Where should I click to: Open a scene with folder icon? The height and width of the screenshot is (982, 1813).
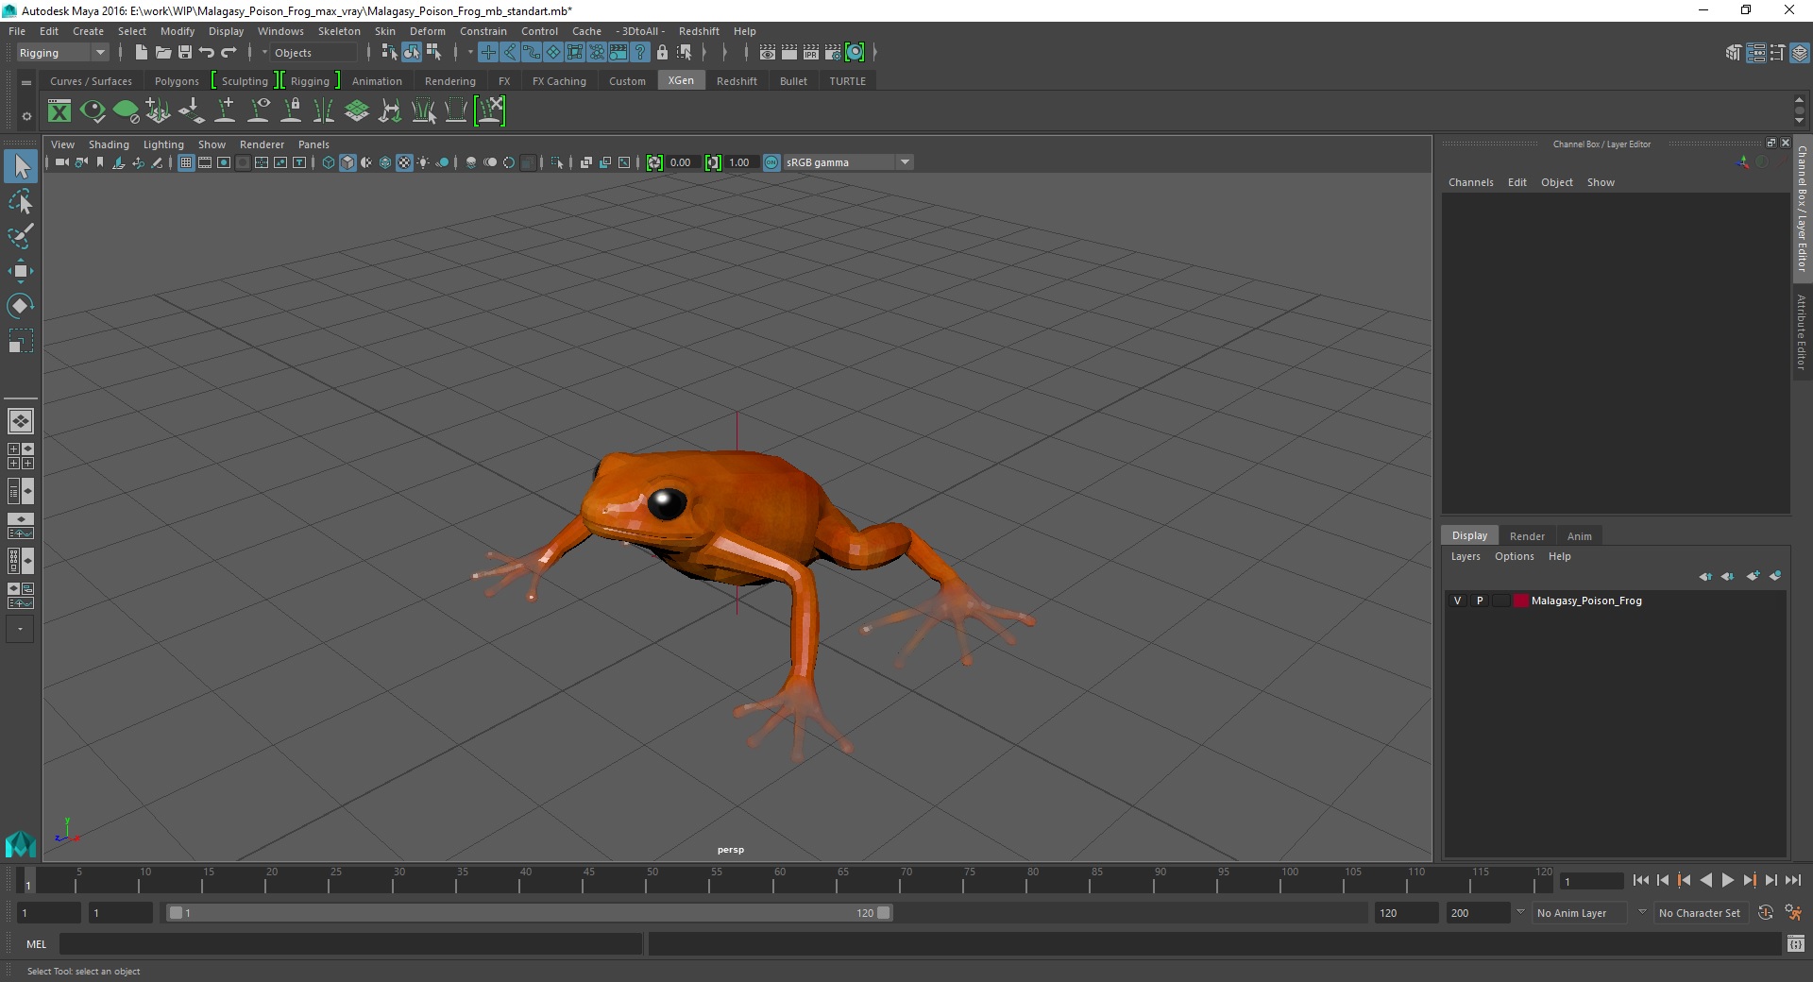tap(162, 53)
